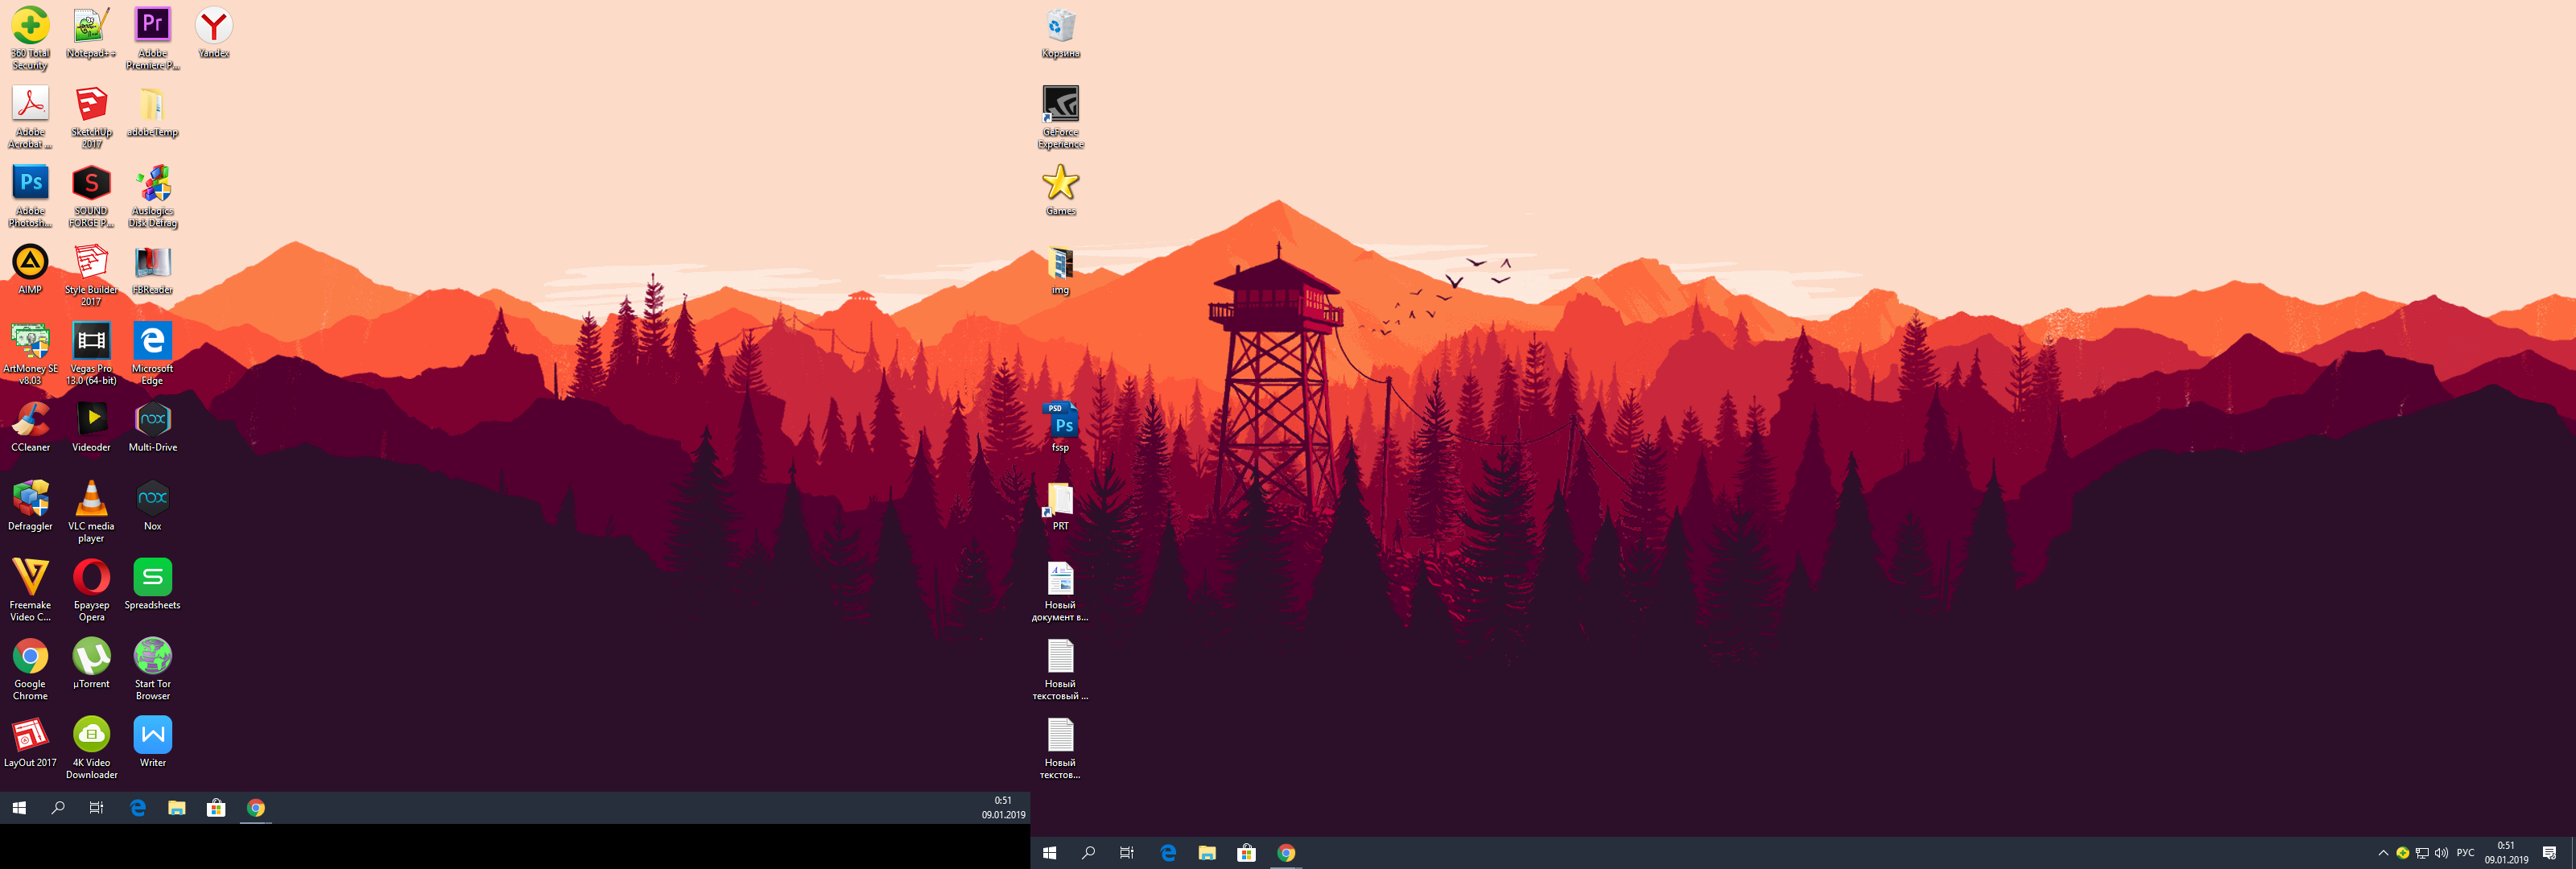Switch input language via РУС indicator
Viewport: 2576px width, 869px height.
click(x=2465, y=853)
